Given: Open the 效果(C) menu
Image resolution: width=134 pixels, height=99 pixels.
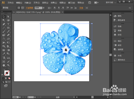Looking at the screenshot, I should [54, 3].
